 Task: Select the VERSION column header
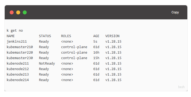[x=113, y=36]
